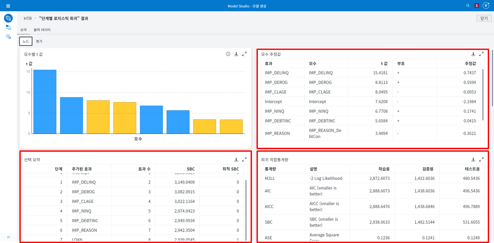Reselect the 노드 toggle button
Image resolution: width=494 pixels, height=243 pixels.
click(x=26, y=41)
